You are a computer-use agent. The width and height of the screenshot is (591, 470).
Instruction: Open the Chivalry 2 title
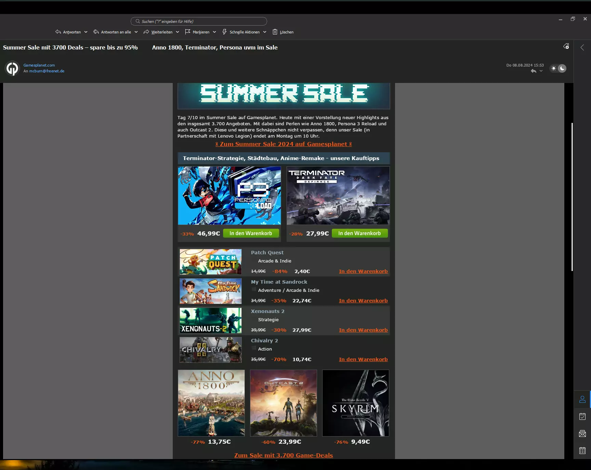264,341
